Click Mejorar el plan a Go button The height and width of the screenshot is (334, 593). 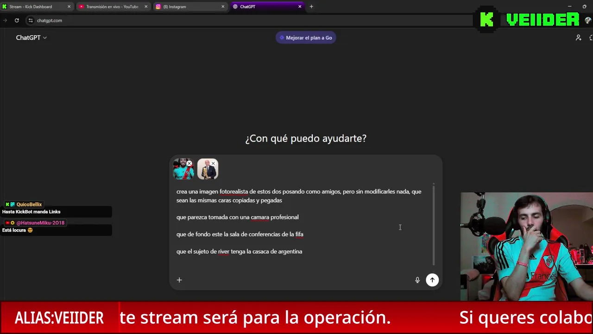point(306,38)
